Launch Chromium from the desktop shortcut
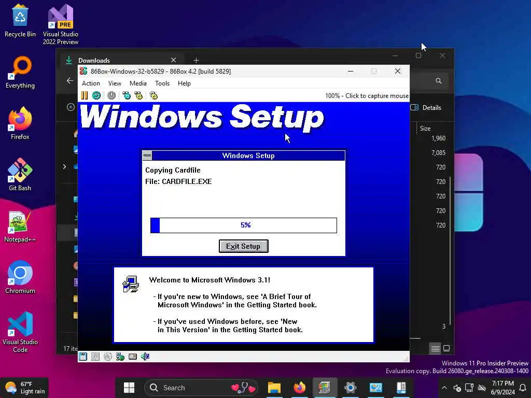 pyautogui.click(x=20, y=278)
